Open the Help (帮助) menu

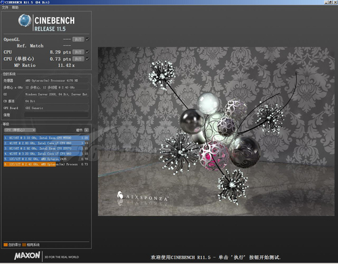point(15,7)
